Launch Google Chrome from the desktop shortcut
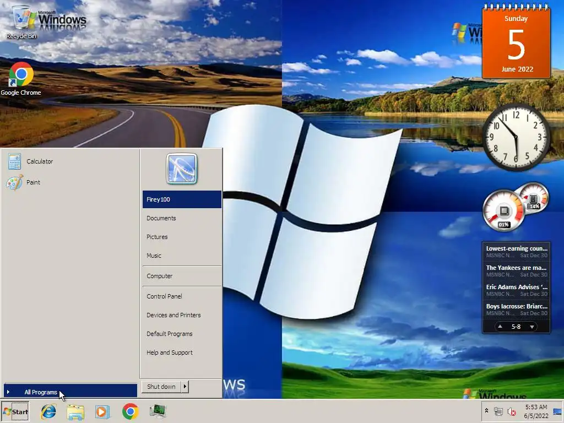Image resolution: width=564 pixels, height=423 pixels. pos(21,79)
